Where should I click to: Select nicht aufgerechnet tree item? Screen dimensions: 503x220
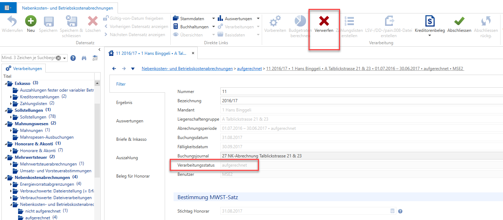click(x=43, y=211)
